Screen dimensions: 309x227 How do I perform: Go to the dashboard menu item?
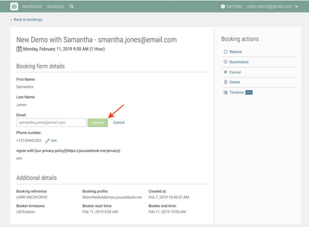pyautogui.click(x=32, y=6)
